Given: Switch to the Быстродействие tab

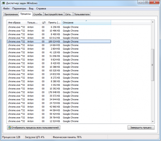Looking at the screenshot, I should (x=53, y=14).
